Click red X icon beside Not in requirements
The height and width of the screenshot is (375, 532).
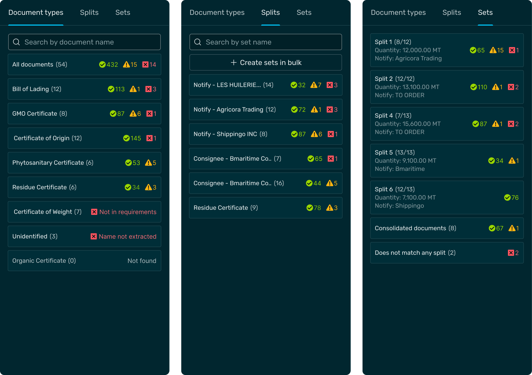coord(94,212)
